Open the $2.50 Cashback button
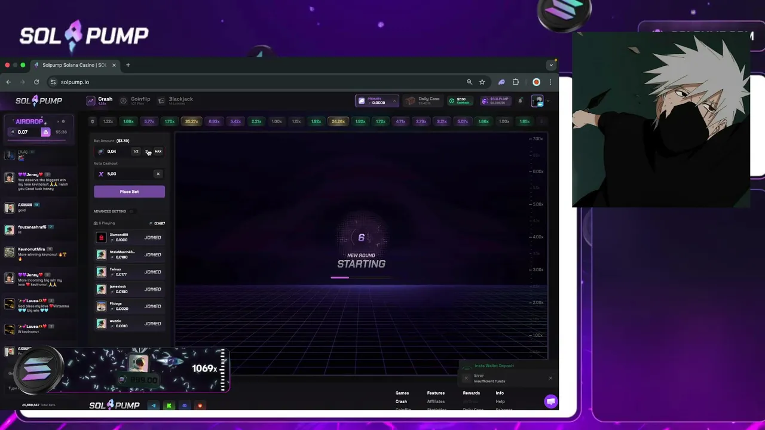This screenshot has height=430, width=765. pyautogui.click(x=460, y=101)
